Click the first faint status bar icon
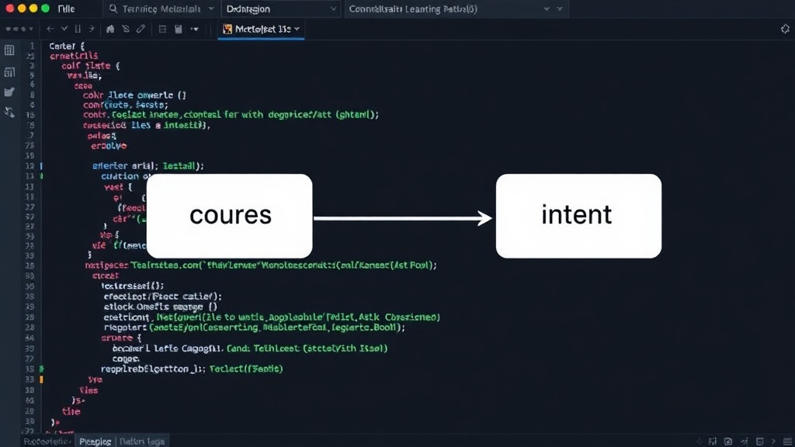 pyautogui.click(x=700, y=442)
